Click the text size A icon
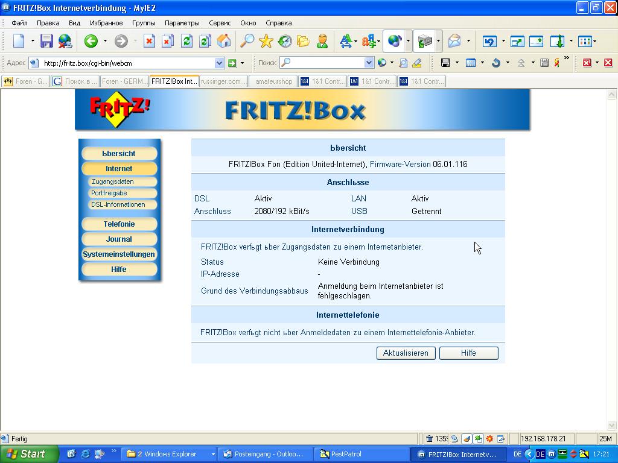The width and height of the screenshot is (618, 463). coord(346,40)
